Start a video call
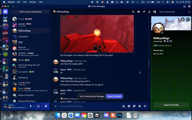This screenshot has width=192, height=120. 139,12
